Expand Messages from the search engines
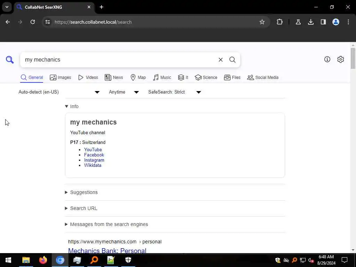Viewport: 356px width, 267px height. pos(106,224)
